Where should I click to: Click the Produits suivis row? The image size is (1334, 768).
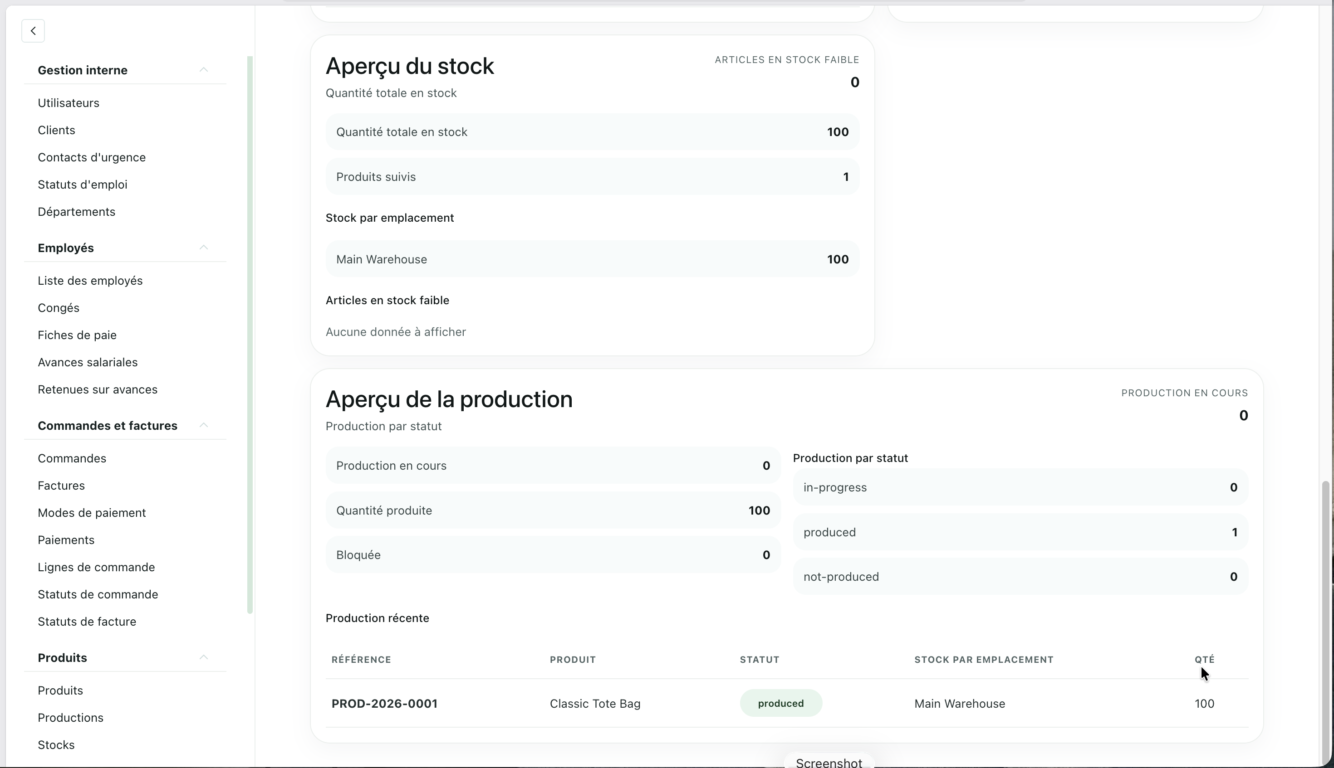point(592,177)
